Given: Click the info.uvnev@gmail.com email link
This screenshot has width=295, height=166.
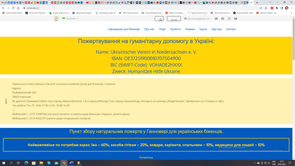Looking at the screenshot, I should pos(198,19).
